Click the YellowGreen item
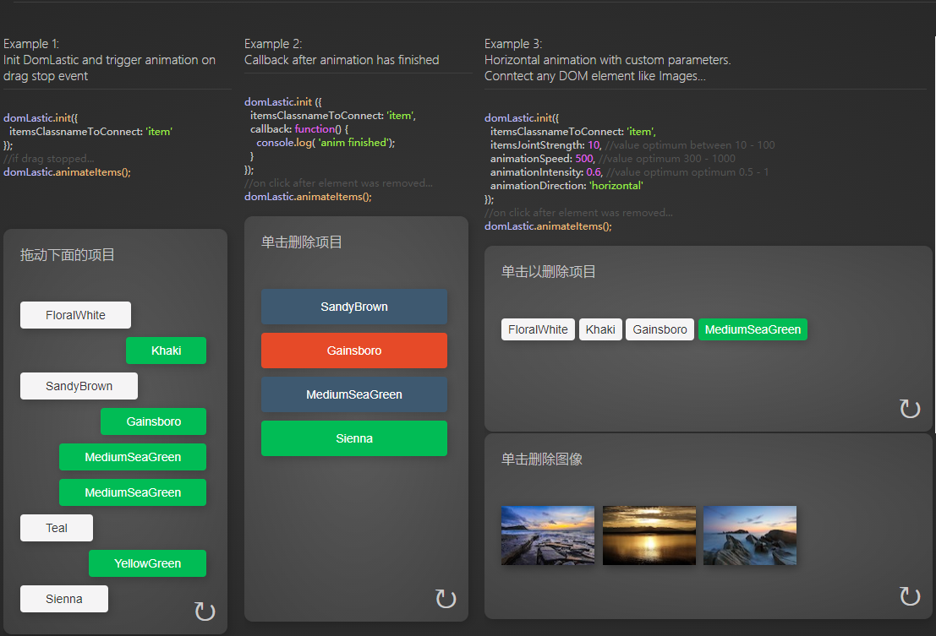This screenshot has width=936, height=636. [147, 563]
